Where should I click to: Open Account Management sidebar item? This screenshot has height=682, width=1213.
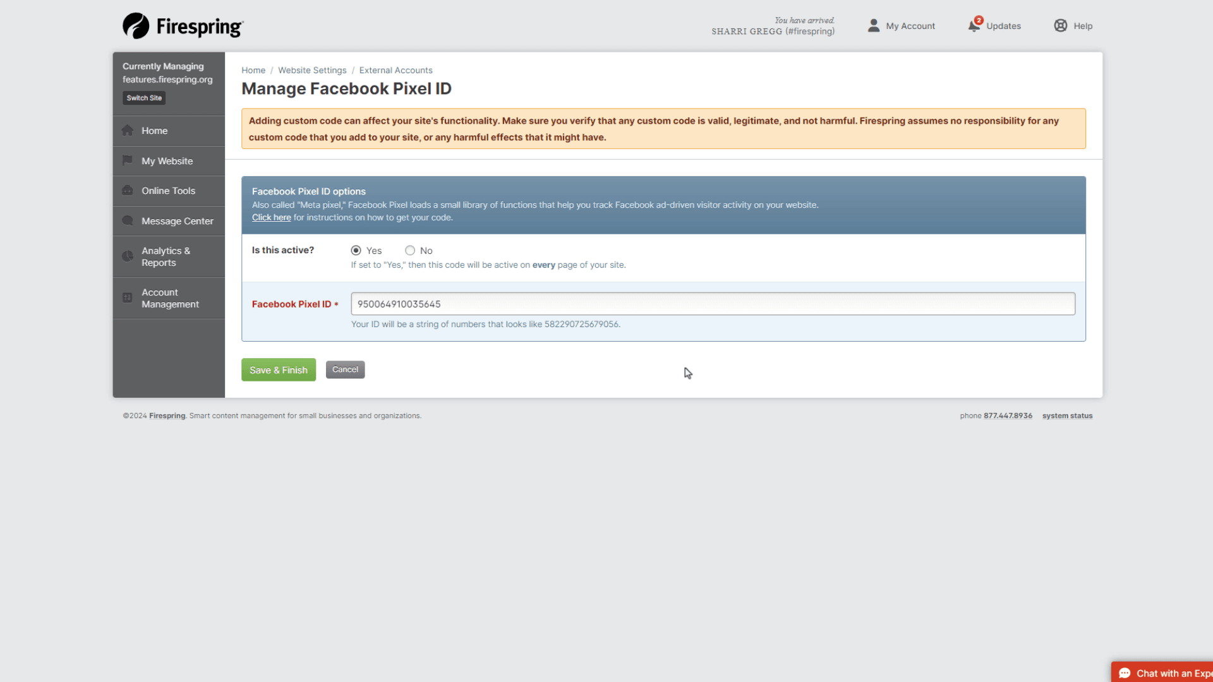click(169, 298)
